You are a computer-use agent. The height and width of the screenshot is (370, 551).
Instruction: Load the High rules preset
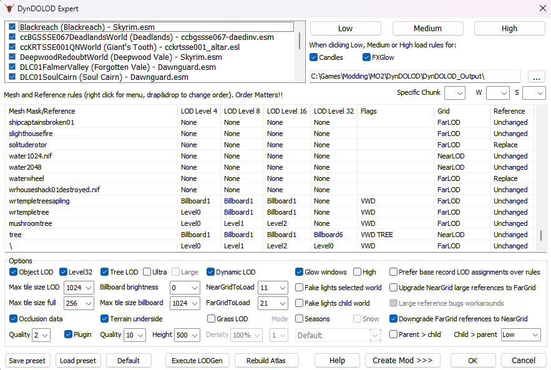pos(510,29)
